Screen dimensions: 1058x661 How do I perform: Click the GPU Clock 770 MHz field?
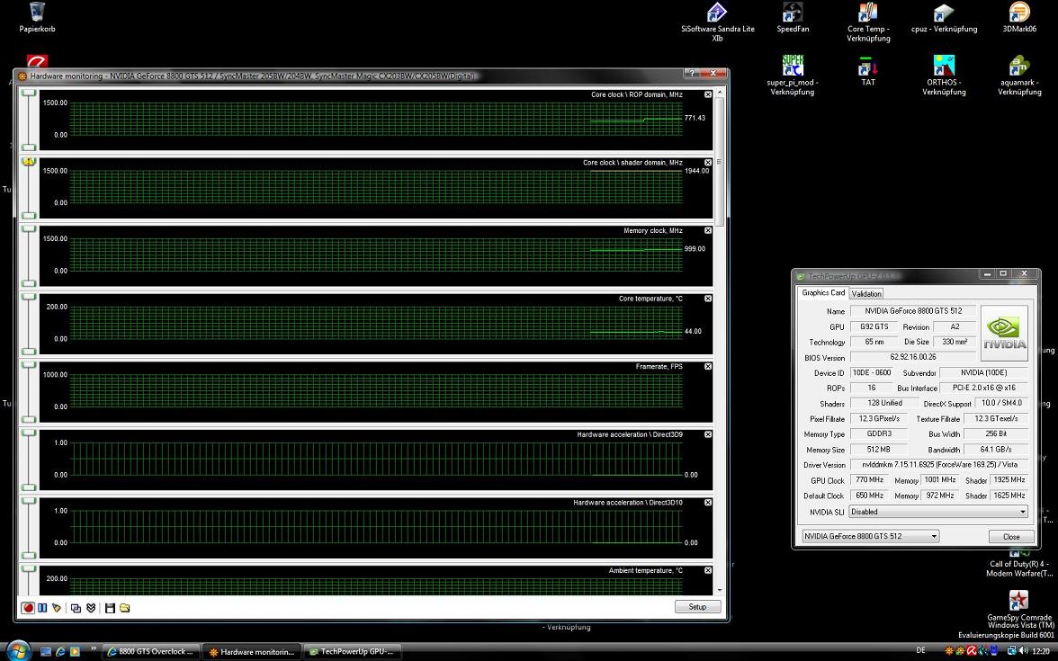tap(870, 480)
